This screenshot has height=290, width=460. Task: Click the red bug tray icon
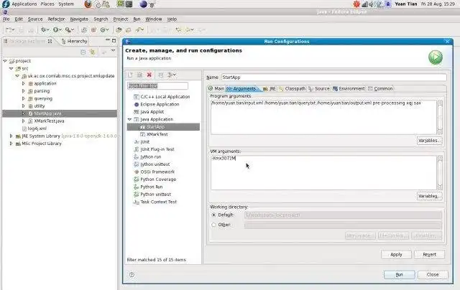coord(356,4)
